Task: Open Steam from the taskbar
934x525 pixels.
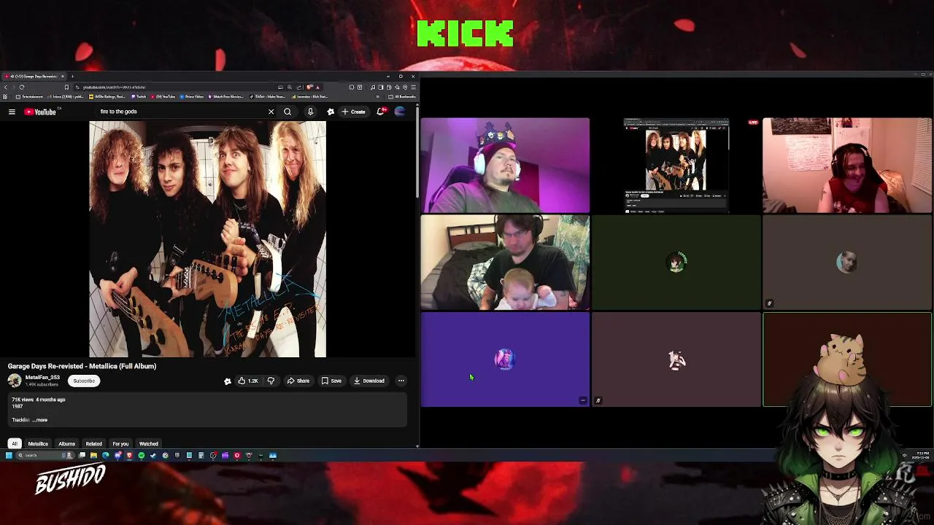Action: 153,455
